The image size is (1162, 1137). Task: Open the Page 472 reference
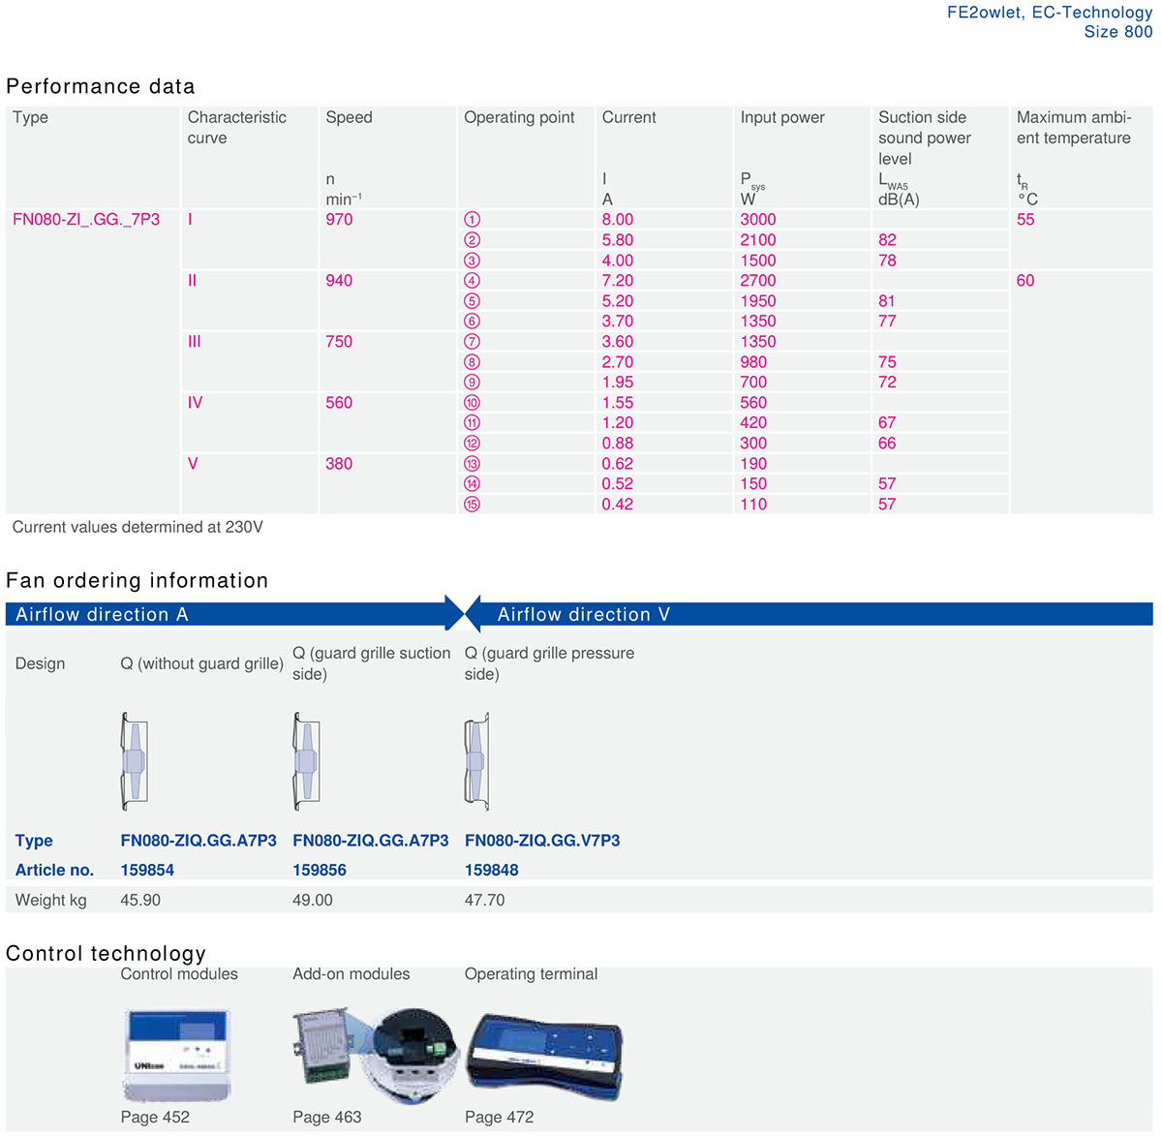tap(499, 1117)
